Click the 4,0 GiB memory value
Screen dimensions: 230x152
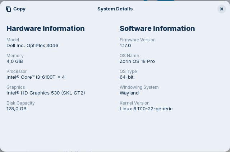(x=15, y=61)
